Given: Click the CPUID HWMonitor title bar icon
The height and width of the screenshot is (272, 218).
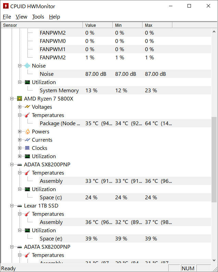Looking at the screenshot, I should coord(6,6).
